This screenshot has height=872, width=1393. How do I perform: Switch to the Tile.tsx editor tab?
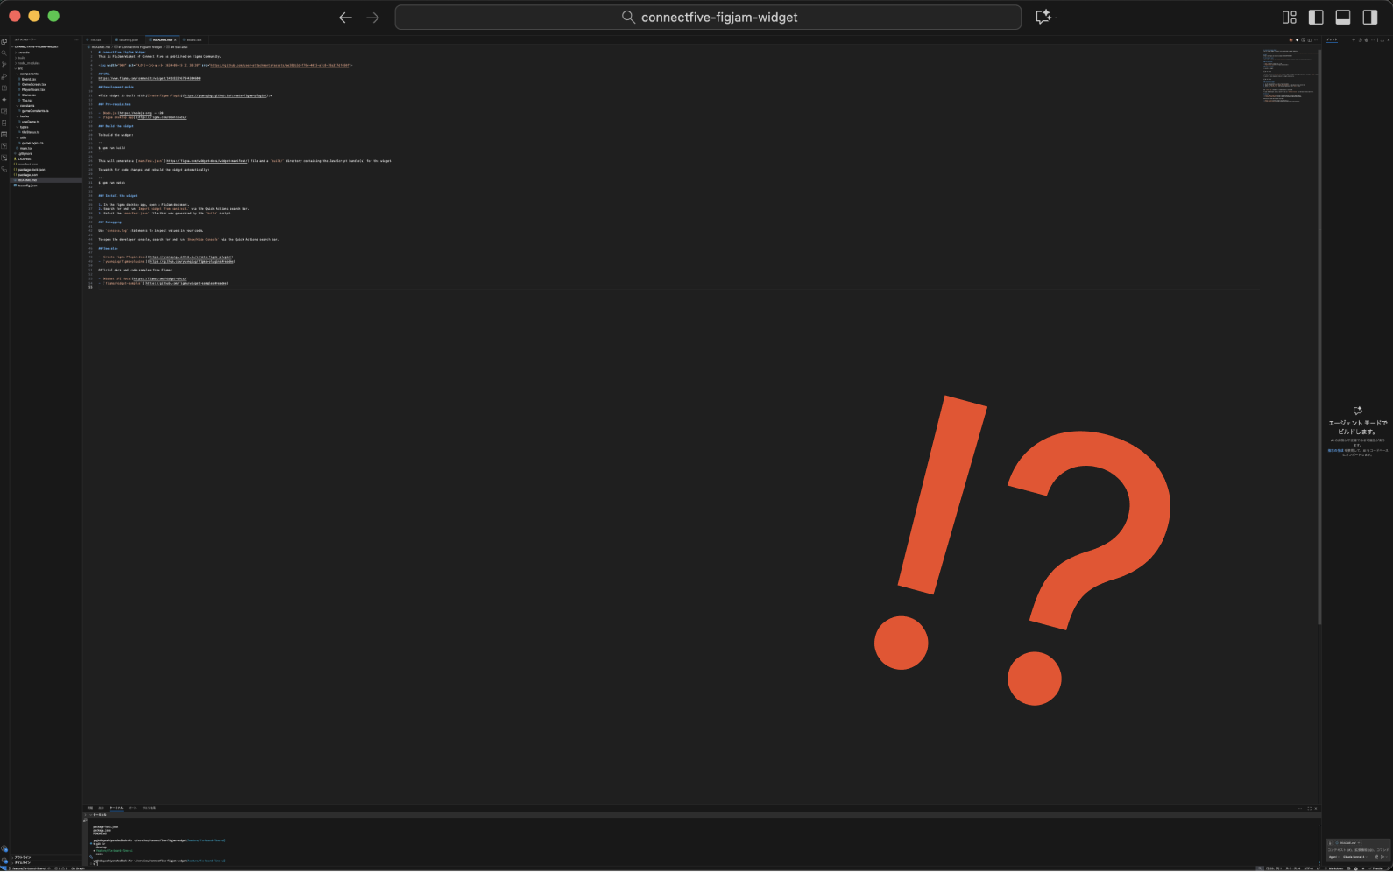click(95, 39)
